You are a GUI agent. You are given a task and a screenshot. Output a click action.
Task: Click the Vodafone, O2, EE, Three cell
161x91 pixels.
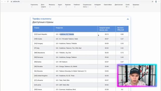(x=76, y=76)
